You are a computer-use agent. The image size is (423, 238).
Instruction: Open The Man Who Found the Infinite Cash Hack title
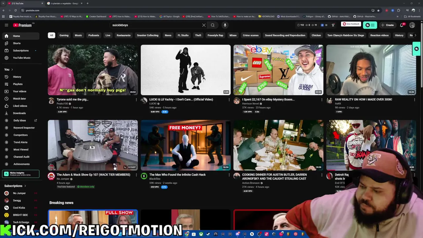[177, 175]
